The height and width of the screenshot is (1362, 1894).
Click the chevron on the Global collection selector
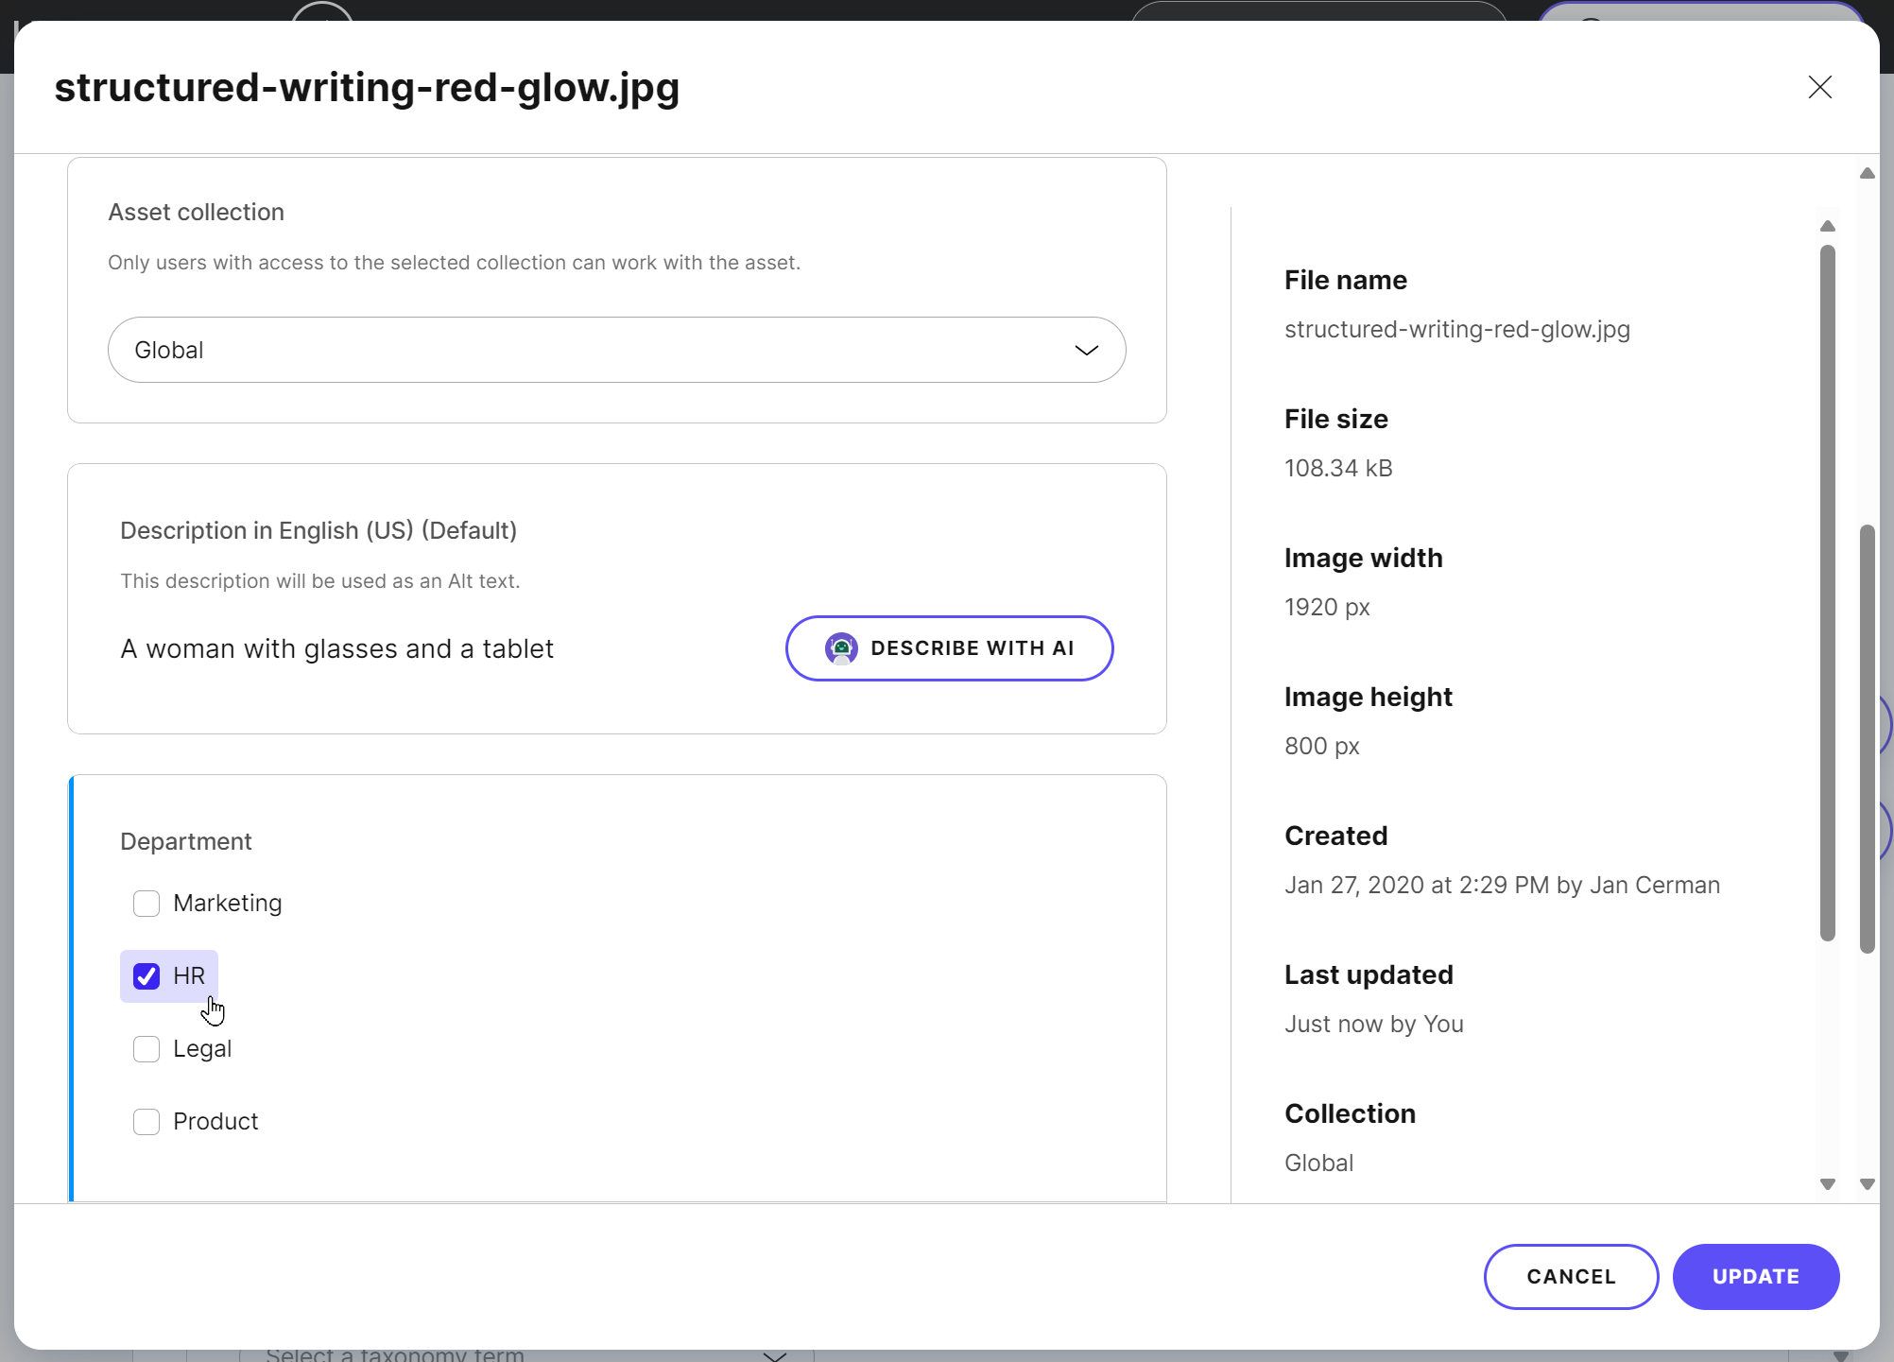(x=1087, y=350)
